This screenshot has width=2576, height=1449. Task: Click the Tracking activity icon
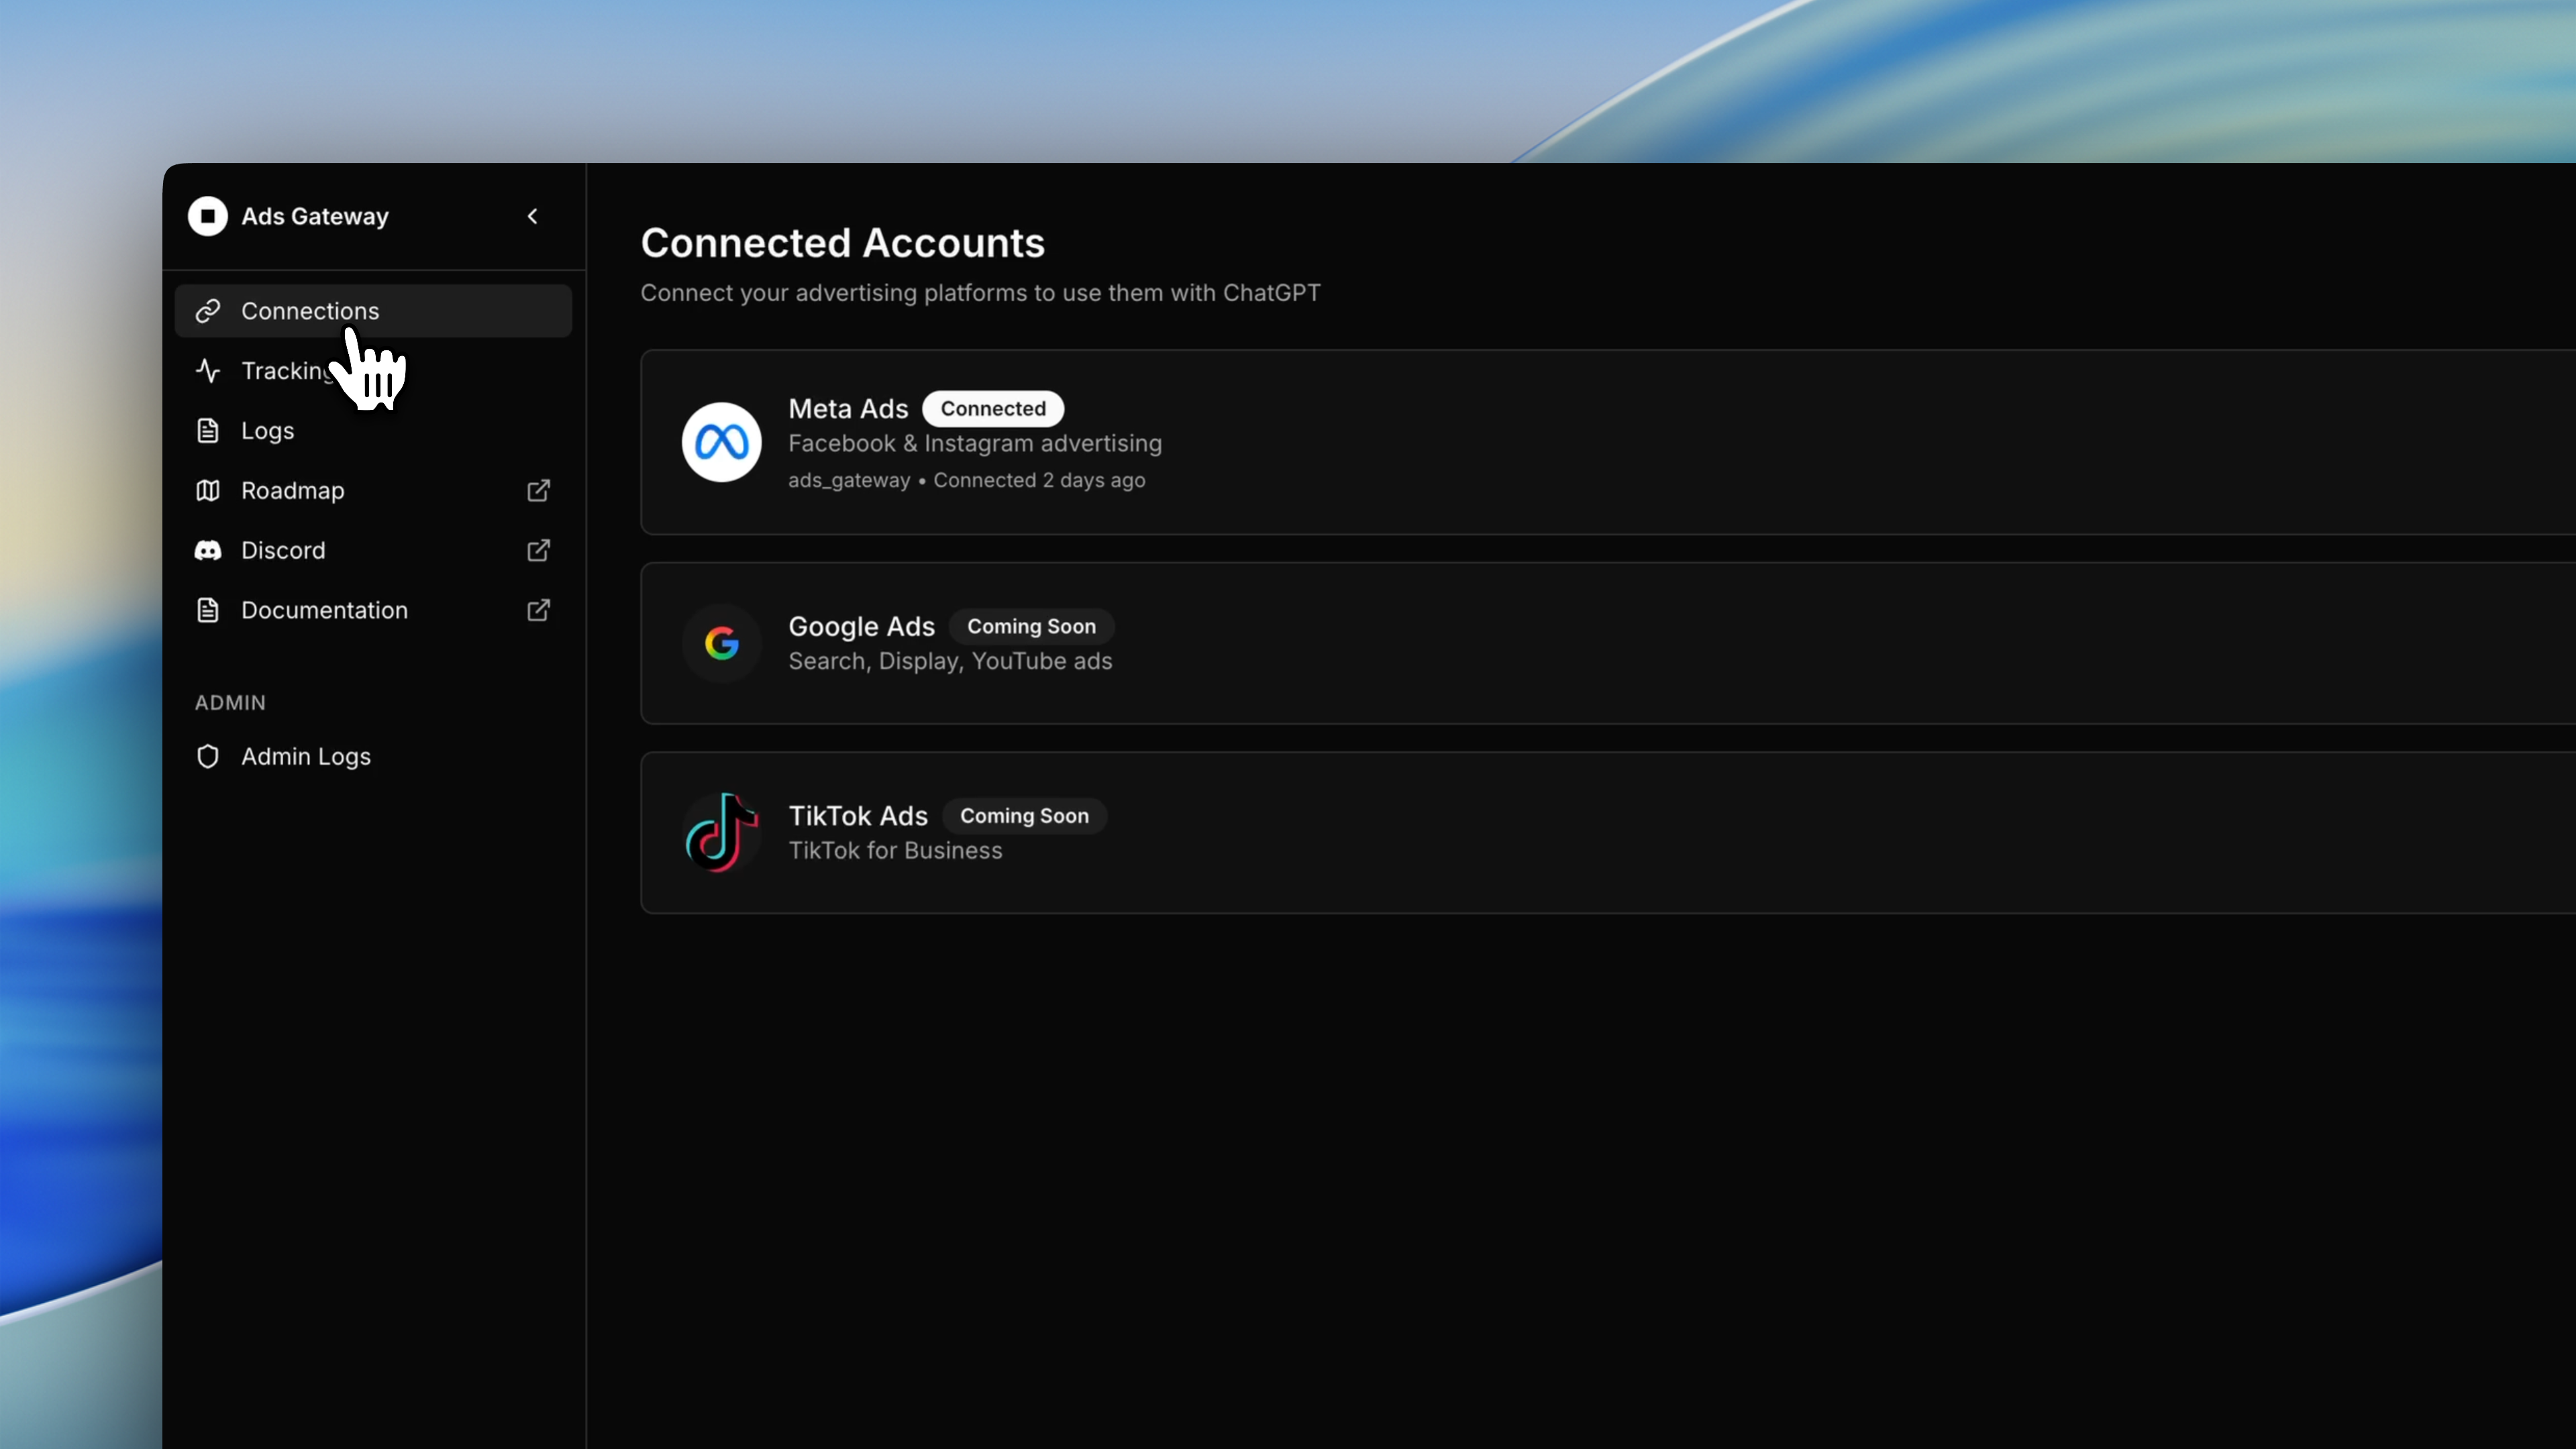tap(207, 370)
